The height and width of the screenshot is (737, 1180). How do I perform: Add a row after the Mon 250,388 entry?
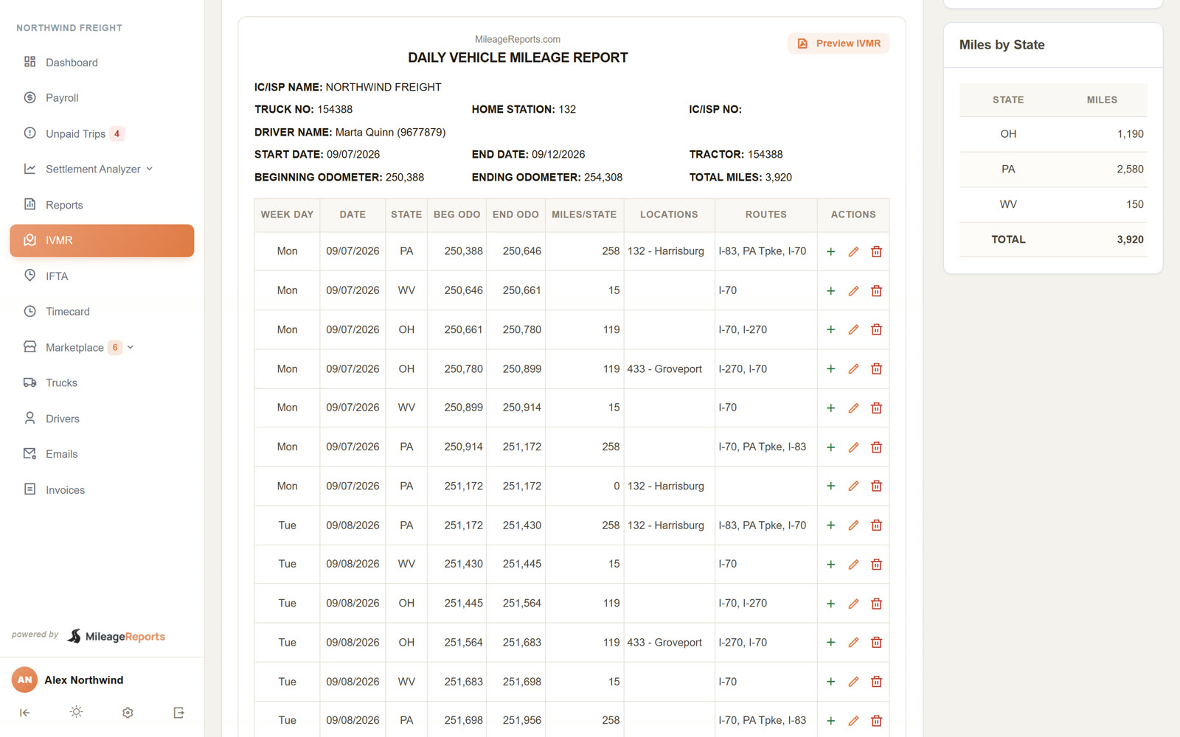coord(830,252)
